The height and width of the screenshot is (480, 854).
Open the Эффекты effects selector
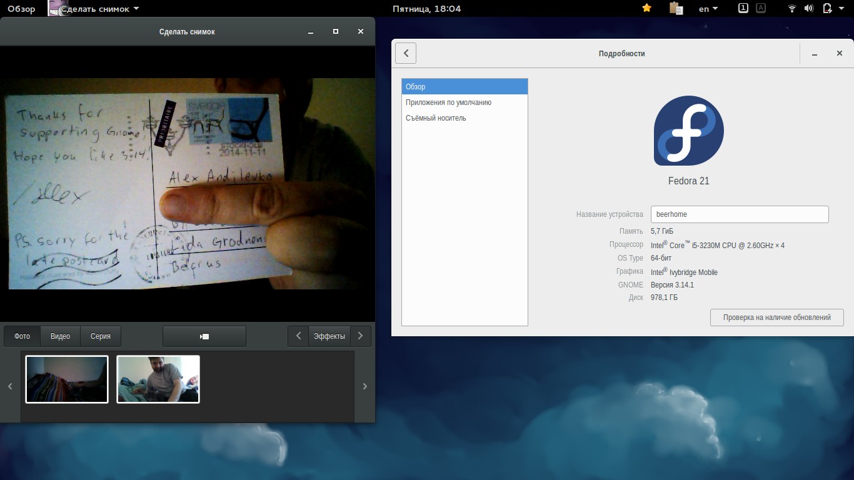tap(329, 336)
